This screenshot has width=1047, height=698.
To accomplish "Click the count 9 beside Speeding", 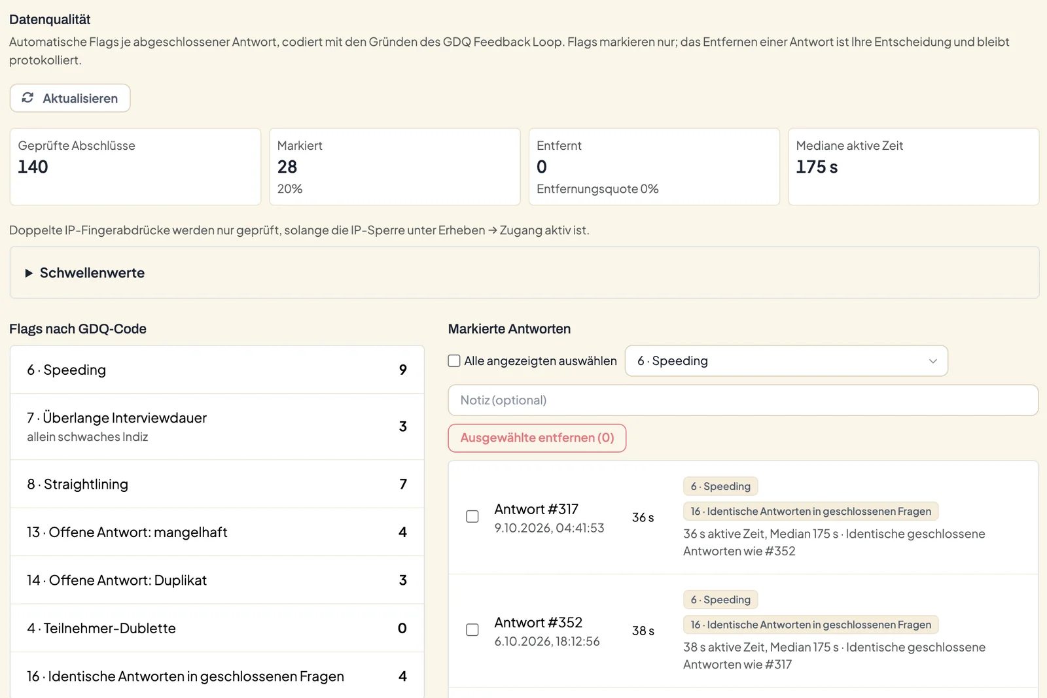I will pos(403,370).
